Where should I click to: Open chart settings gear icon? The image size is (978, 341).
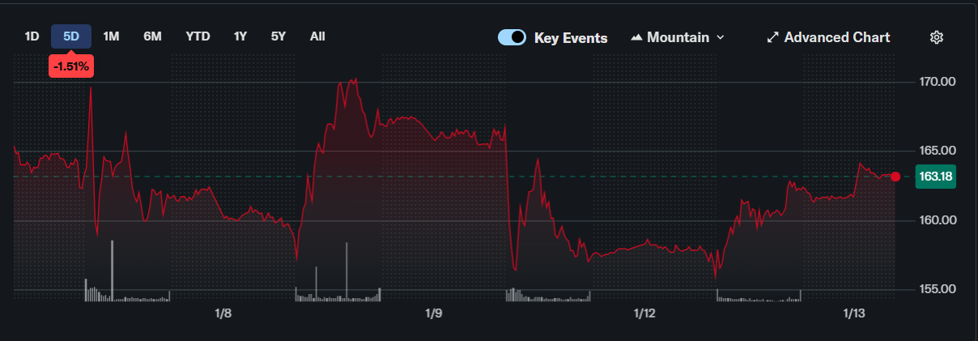pos(937,37)
